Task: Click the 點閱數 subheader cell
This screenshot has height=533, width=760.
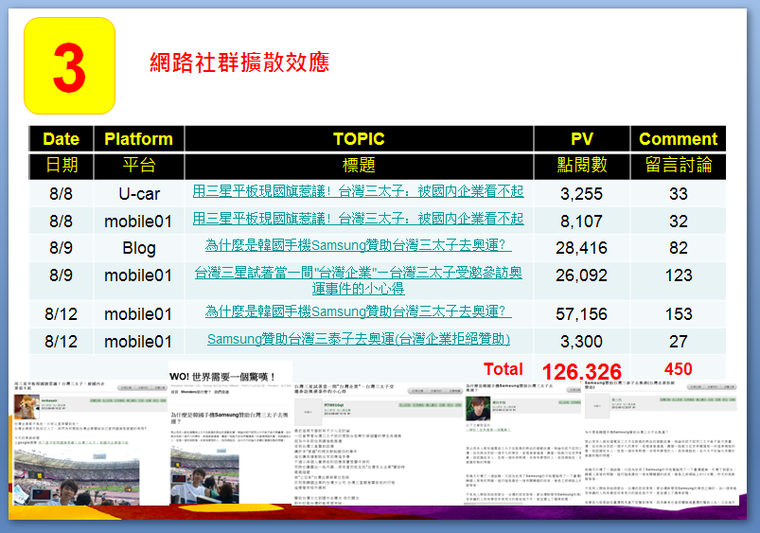Action: (x=582, y=166)
